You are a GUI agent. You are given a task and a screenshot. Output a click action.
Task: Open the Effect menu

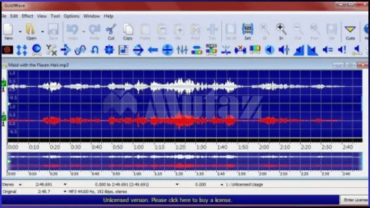[x=28, y=16]
